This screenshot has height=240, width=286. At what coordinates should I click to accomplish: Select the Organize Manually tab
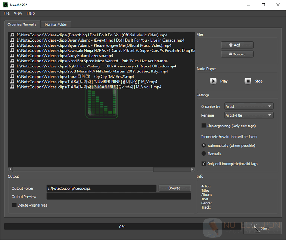coord(22,24)
